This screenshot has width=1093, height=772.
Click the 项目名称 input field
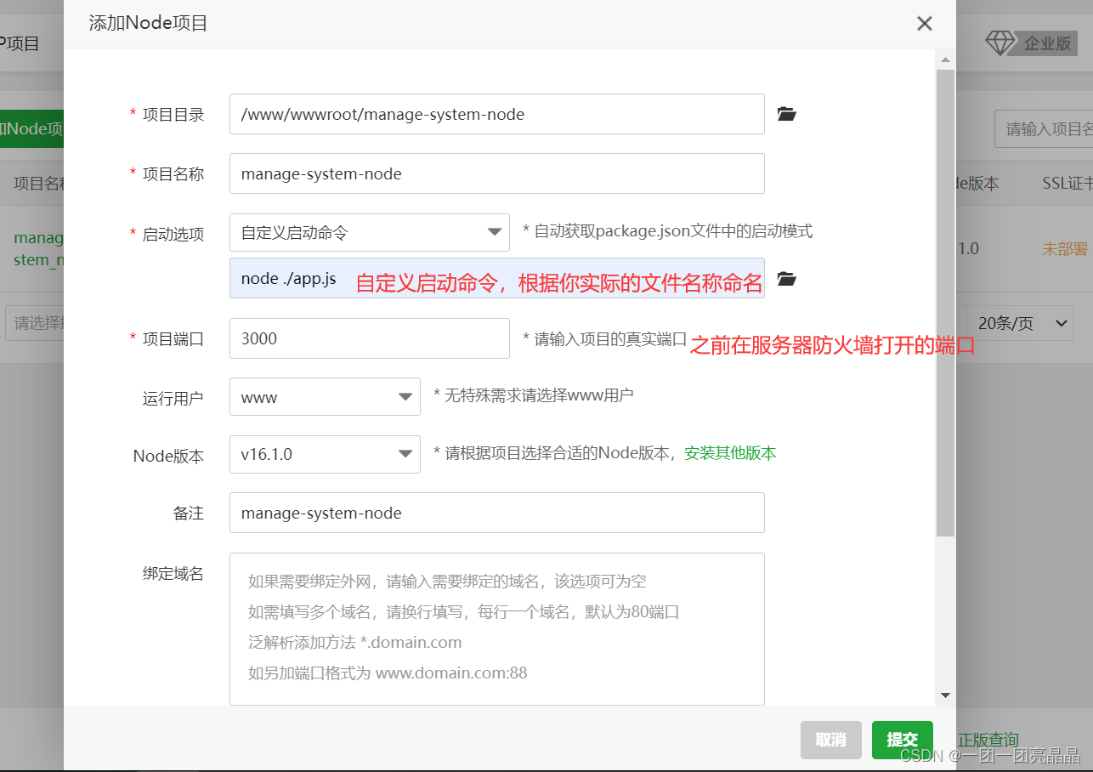click(x=497, y=173)
